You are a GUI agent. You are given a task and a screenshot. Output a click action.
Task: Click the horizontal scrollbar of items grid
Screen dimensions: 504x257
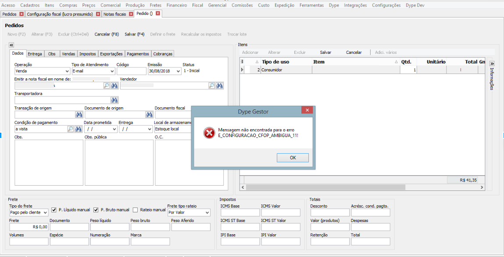[326, 187]
